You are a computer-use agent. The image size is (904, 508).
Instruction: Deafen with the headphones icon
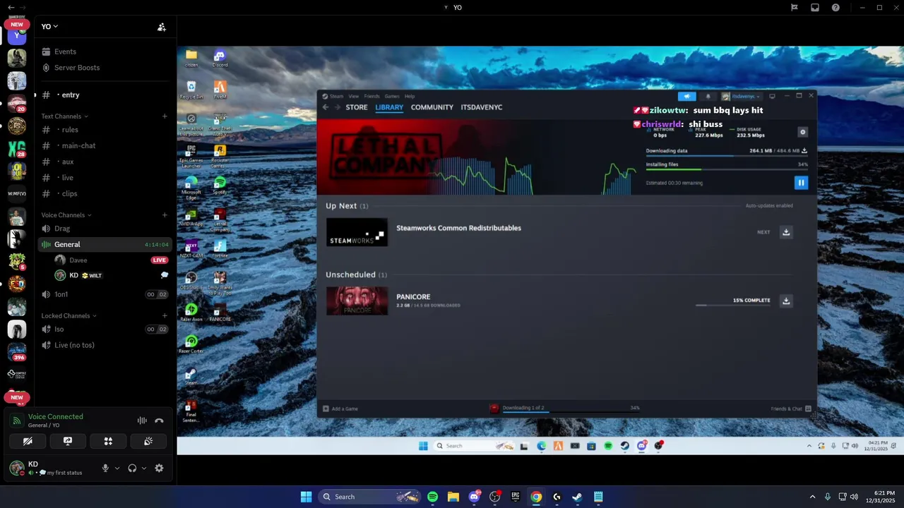[x=132, y=468]
